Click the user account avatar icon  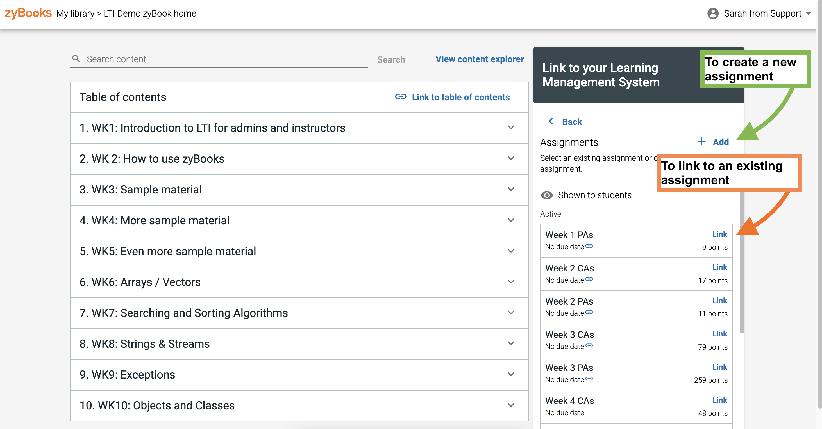point(712,13)
